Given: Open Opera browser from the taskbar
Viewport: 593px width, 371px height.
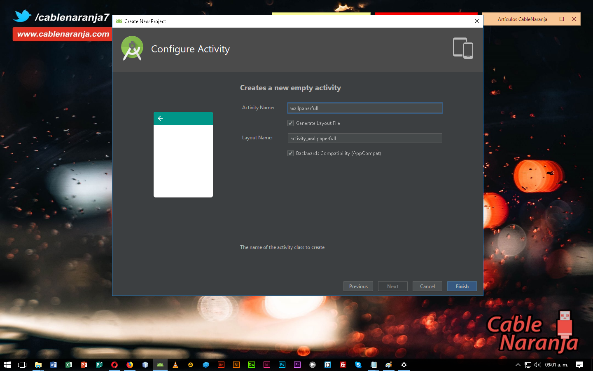Looking at the screenshot, I should click(114, 365).
